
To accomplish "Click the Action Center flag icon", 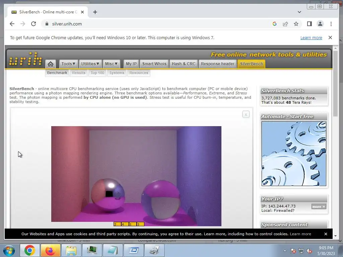I will click(x=293, y=251).
